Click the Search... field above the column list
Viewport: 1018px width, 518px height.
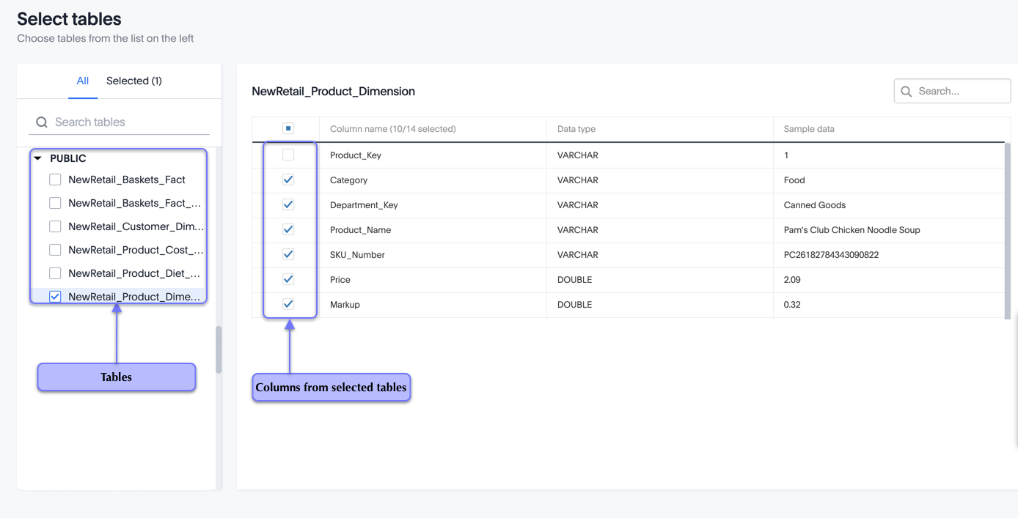(x=953, y=91)
